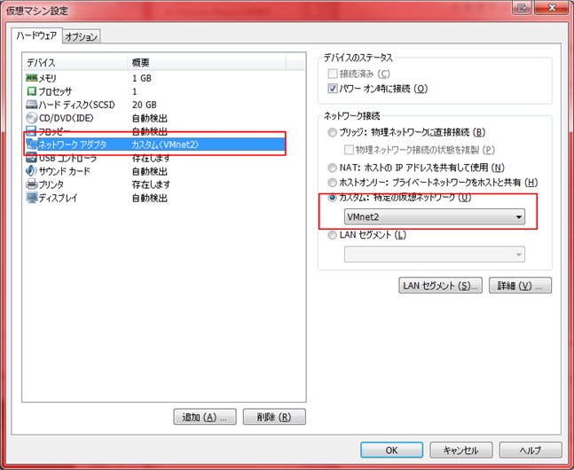
Task: Click the キャンセル button
Action: (x=460, y=450)
